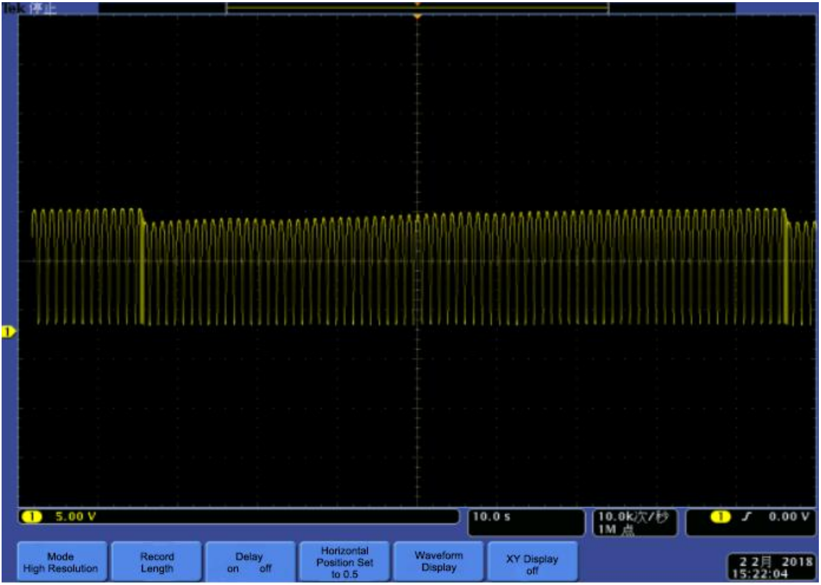Open the Waveform Display menu
821x585 pixels.
tap(439, 562)
